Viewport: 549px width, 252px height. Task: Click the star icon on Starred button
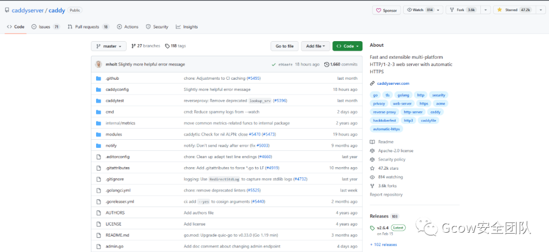500,10
